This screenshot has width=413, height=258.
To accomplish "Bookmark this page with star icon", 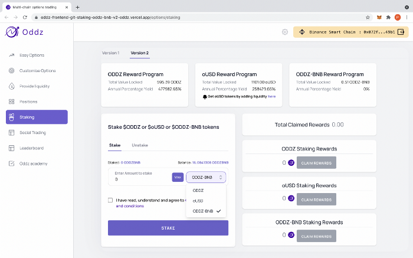I will (x=368, y=17).
